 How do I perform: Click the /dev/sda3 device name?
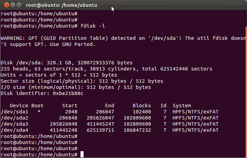click(14, 124)
